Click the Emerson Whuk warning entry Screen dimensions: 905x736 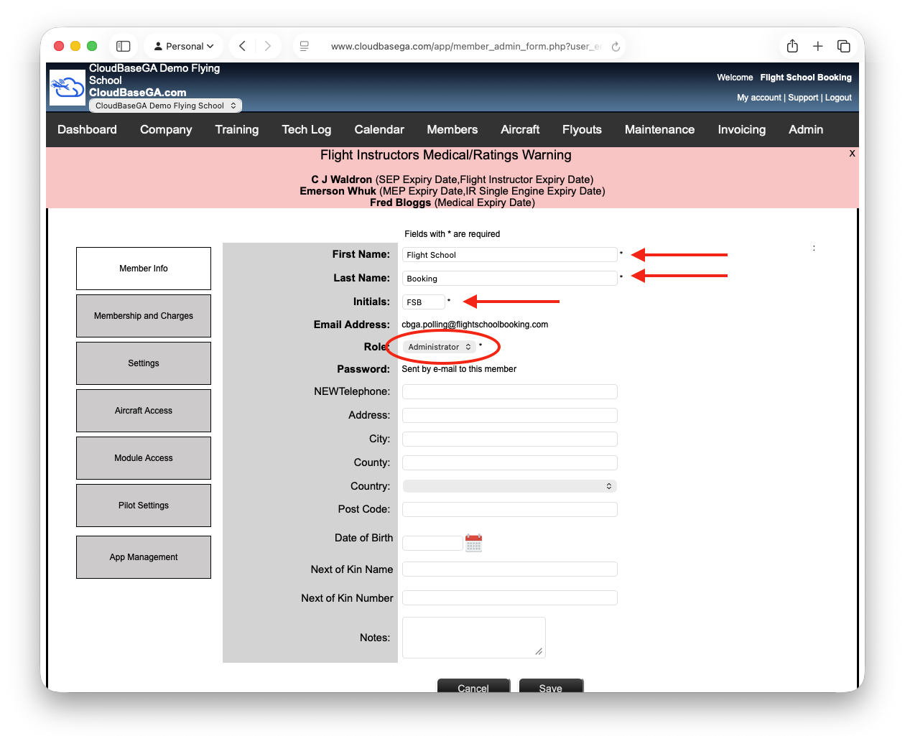tap(452, 191)
